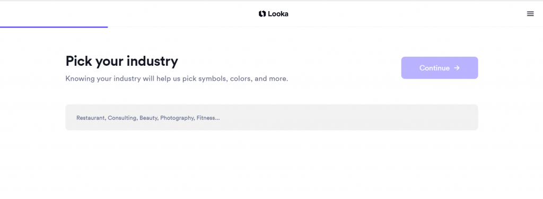The image size is (543, 199).
Task: Click the "Consulting" placeholder word
Action: 122,118
